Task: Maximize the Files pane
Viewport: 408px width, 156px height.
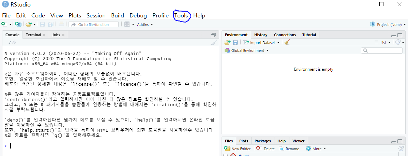Action: point(400,142)
